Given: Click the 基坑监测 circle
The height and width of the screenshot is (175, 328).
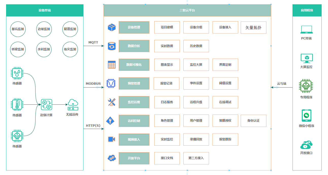Looking at the screenshot, I should click(18, 29).
